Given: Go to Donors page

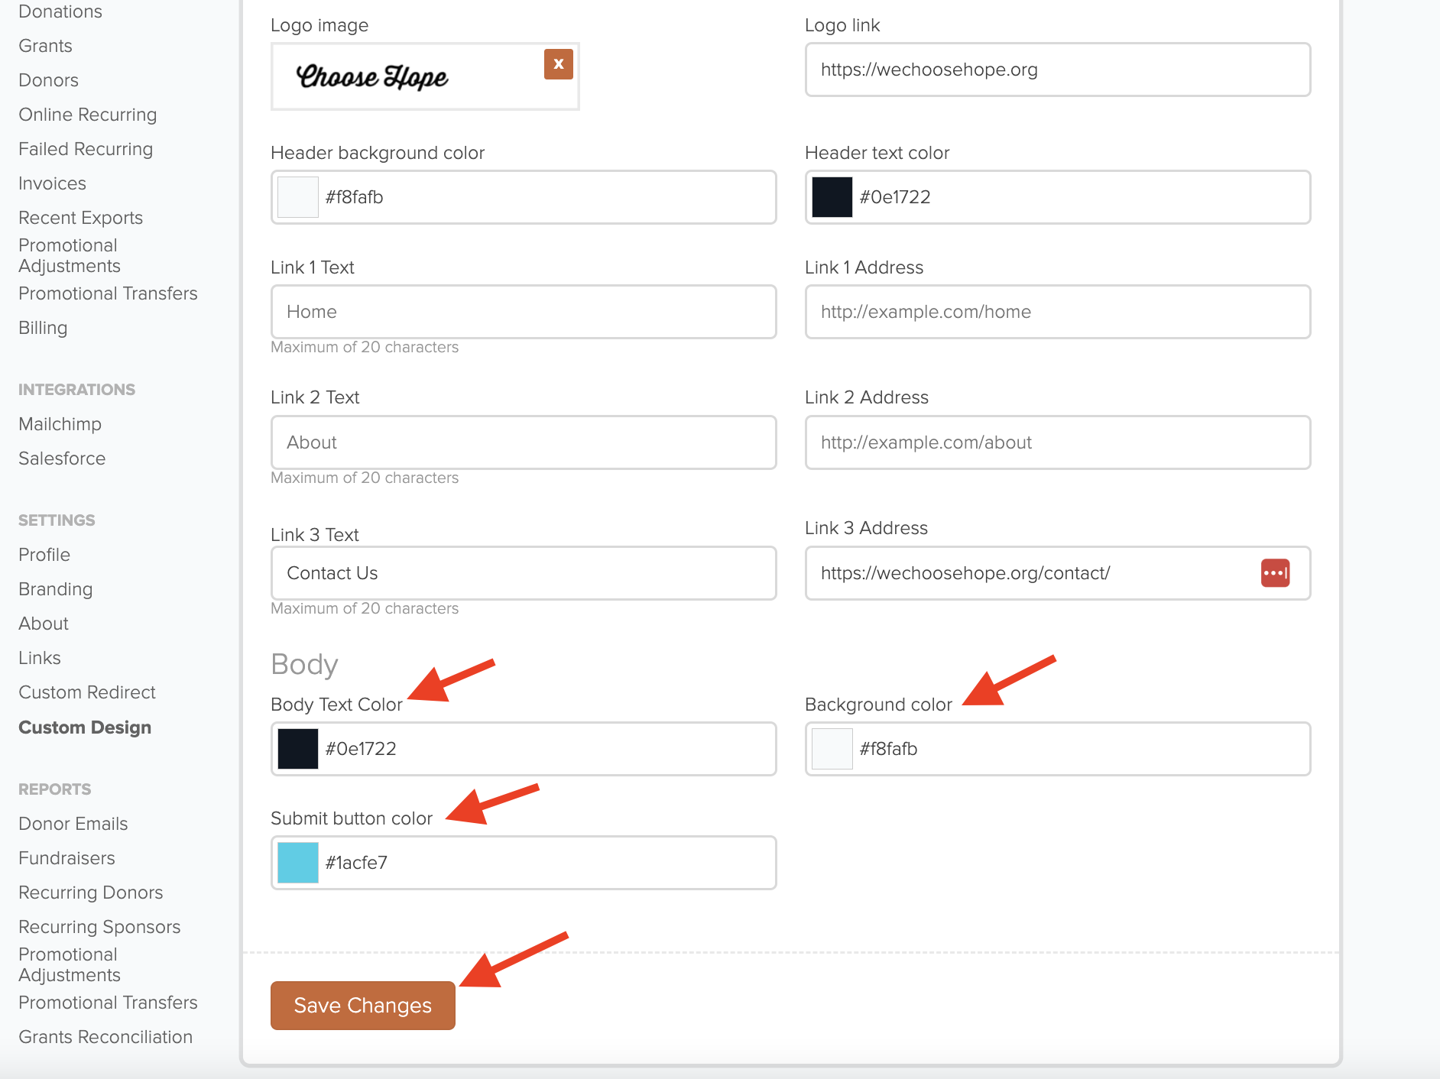Looking at the screenshot, I should tap(48, 80).
